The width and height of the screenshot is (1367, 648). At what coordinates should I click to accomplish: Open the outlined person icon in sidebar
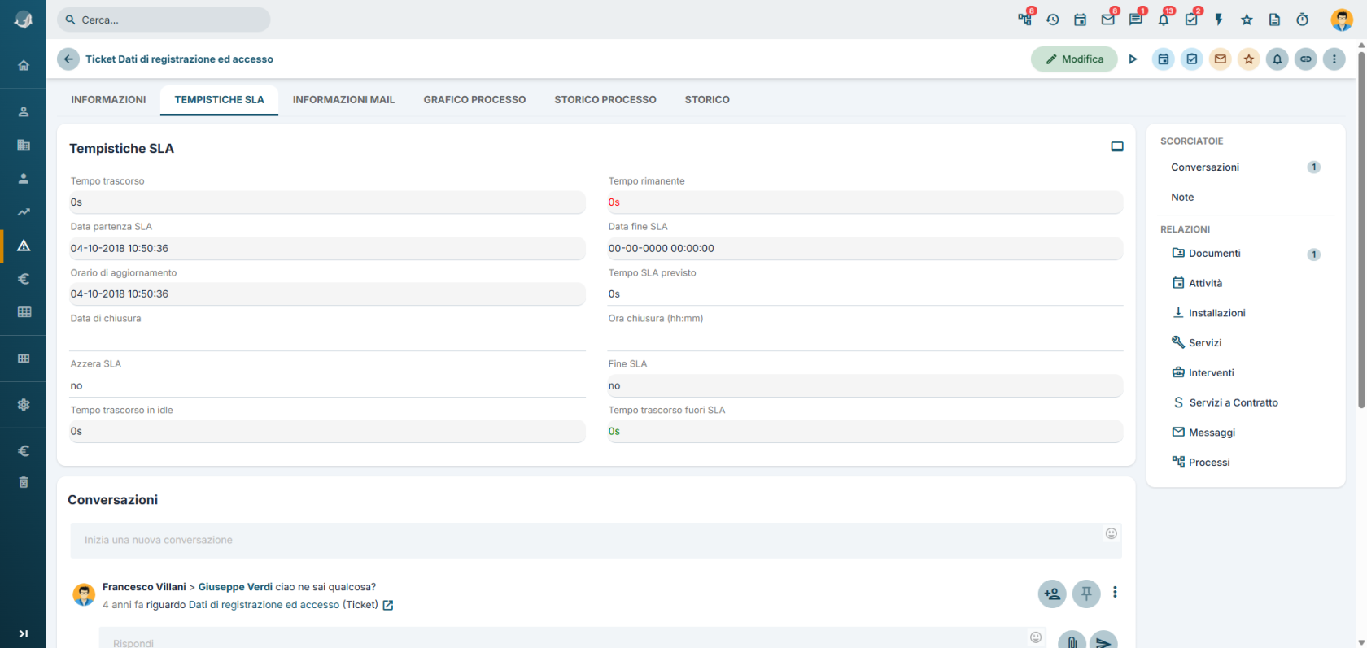point(24,111)
